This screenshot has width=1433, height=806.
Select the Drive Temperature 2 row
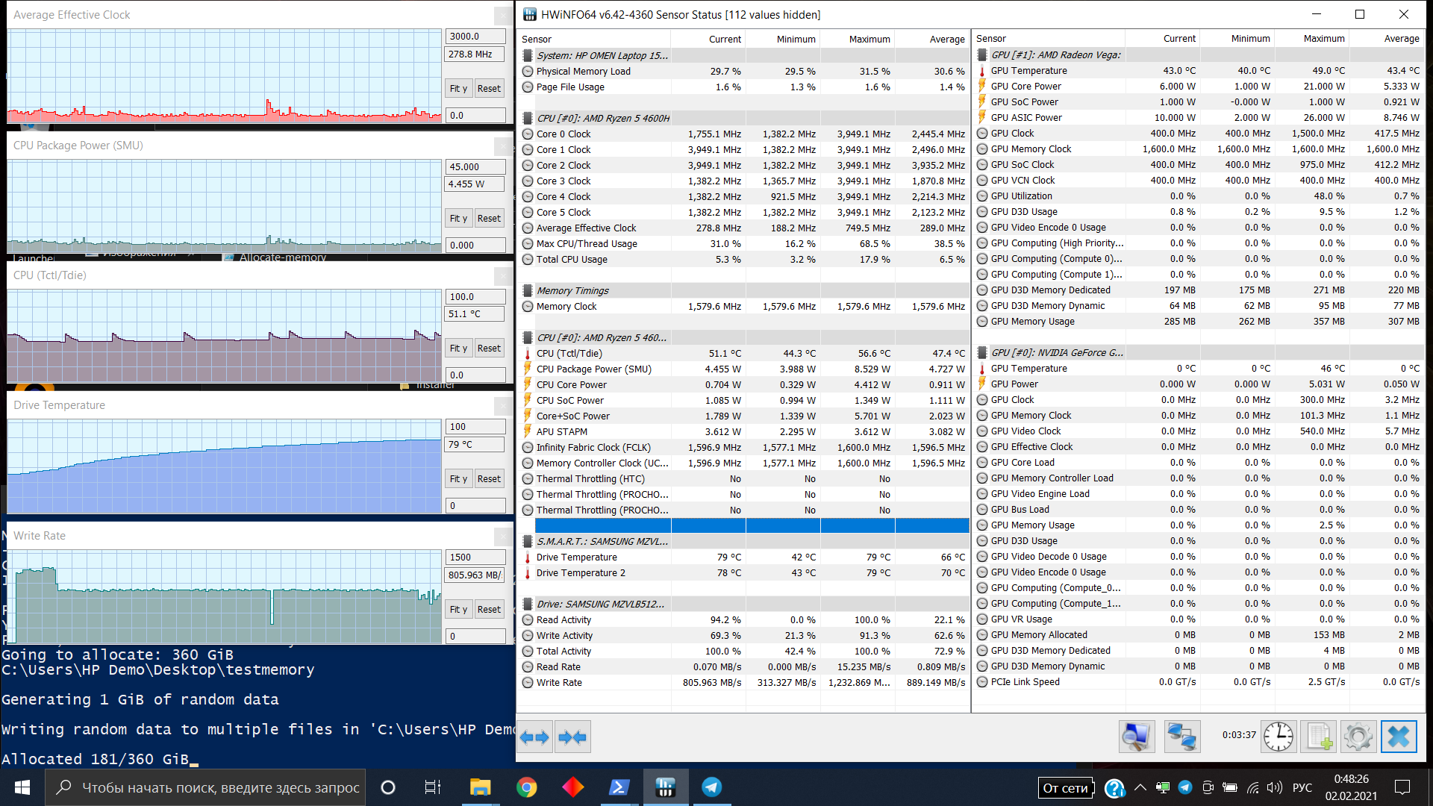(x=743, y=573)
